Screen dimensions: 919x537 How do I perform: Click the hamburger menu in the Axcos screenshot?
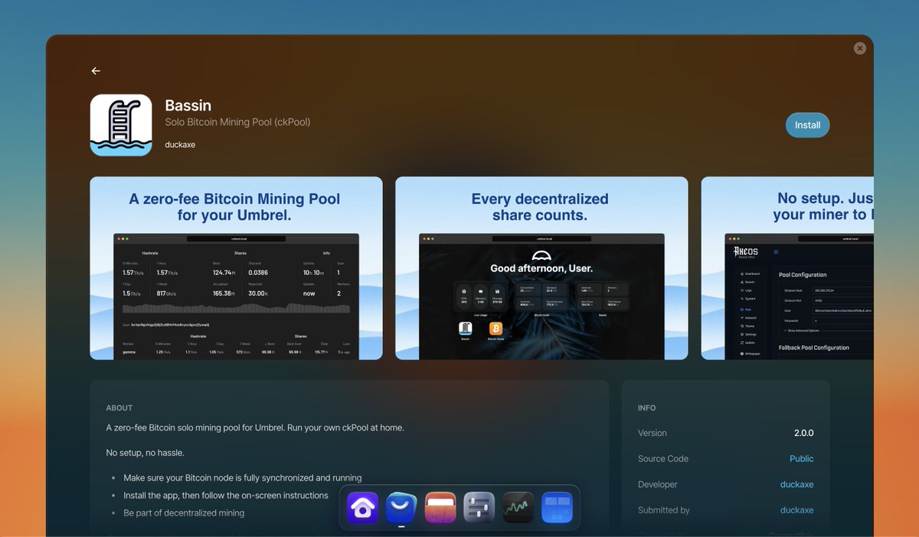(x=776, y=251)
